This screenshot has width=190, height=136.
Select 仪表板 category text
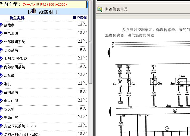click(x=9, y=109)
